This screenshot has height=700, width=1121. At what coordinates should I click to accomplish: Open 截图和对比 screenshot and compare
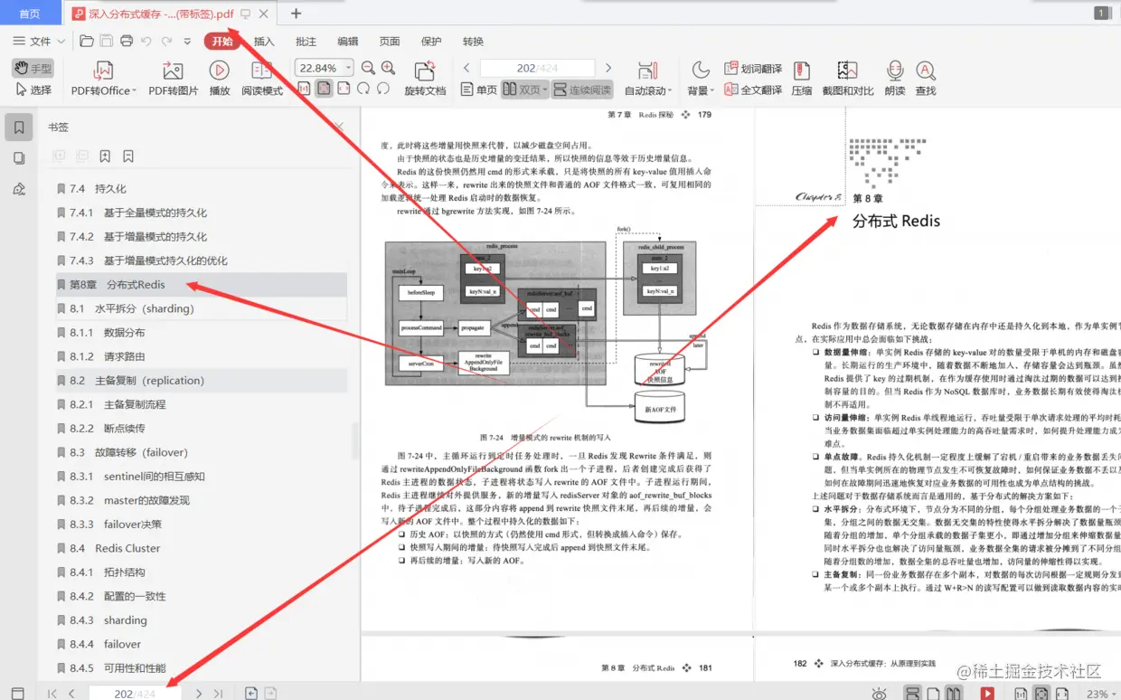[847, 79]
